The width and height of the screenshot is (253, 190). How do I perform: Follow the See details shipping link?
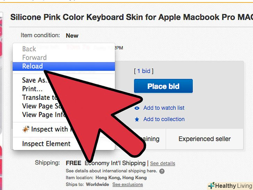(162, 163)
